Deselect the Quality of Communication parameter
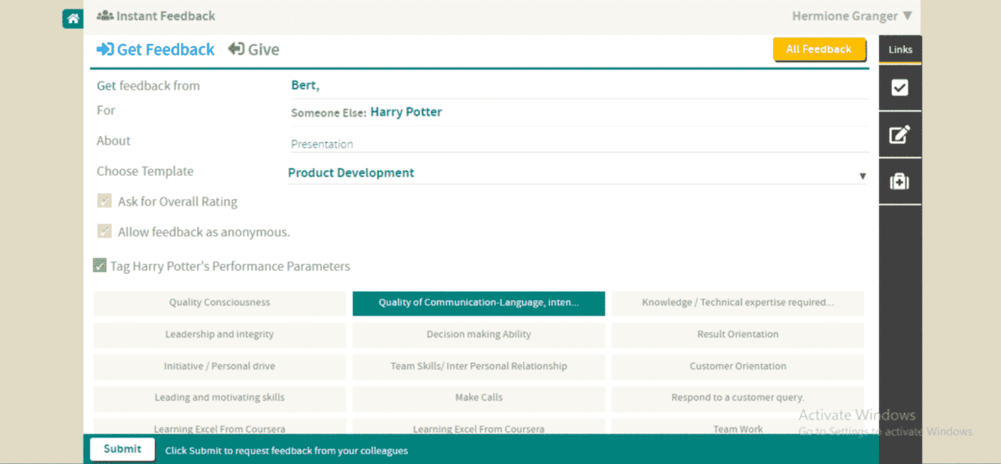 click(x=479, y=303)
